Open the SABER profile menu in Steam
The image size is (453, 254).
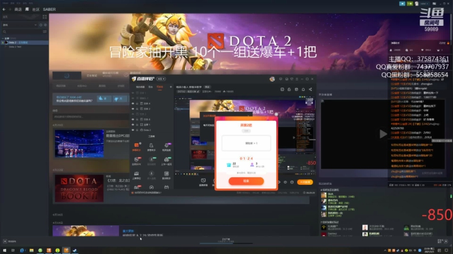[x=50, y=9]
